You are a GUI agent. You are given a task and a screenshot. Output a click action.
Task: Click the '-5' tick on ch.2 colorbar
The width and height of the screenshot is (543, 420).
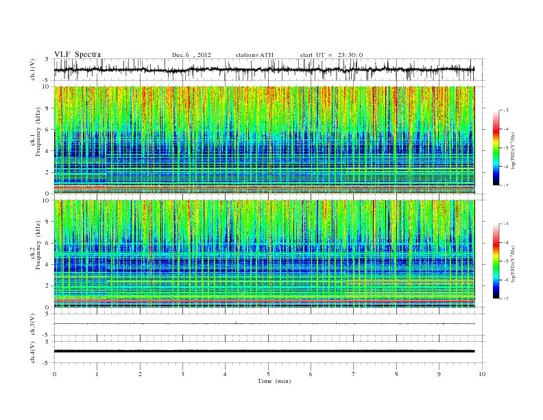505,261
